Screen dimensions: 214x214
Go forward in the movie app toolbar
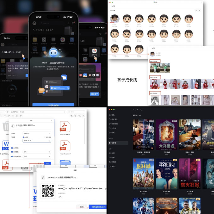(x=138, y=110)
